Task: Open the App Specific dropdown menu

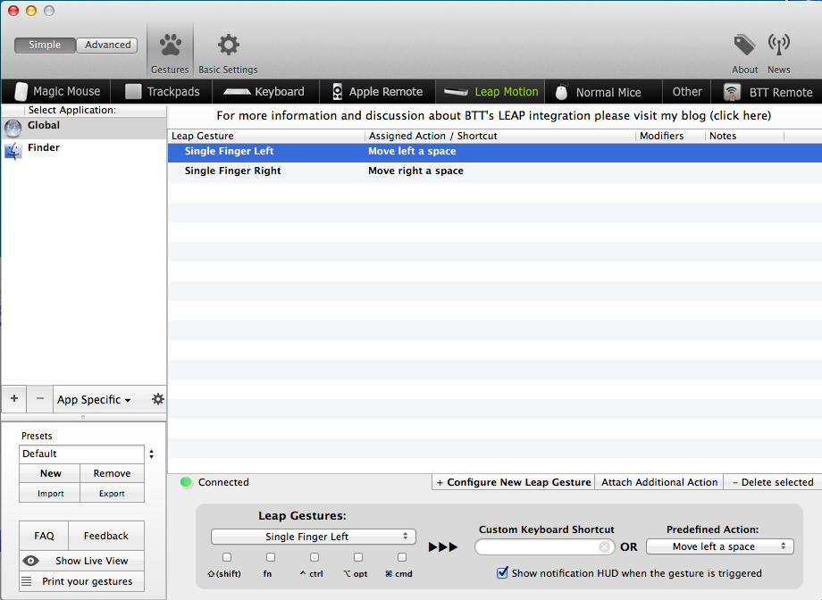Action: point(94,399)
